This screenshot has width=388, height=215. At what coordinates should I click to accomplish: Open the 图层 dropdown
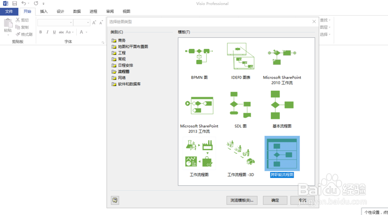[325, 27]
